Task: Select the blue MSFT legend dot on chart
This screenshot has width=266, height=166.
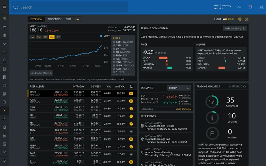Action: pyautogui.click(x=101, y=36)
